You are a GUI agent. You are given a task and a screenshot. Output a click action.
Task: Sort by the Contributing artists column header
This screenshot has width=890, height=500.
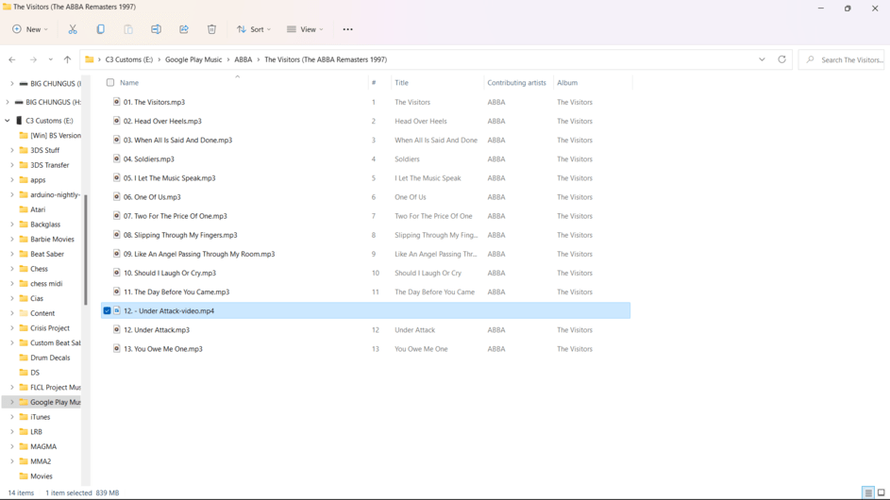516,83
